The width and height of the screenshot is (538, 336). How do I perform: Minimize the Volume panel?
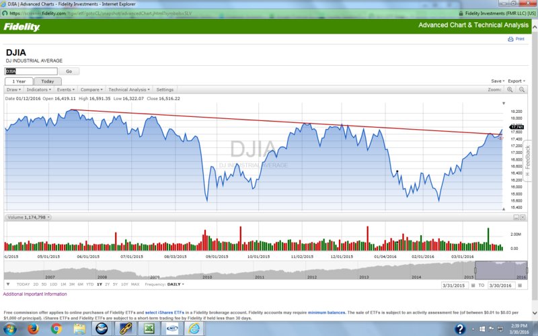(x=516, y=217)
